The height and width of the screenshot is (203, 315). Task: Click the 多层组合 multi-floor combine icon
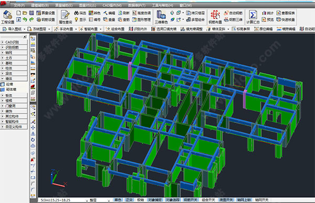[x=188, y=19]
